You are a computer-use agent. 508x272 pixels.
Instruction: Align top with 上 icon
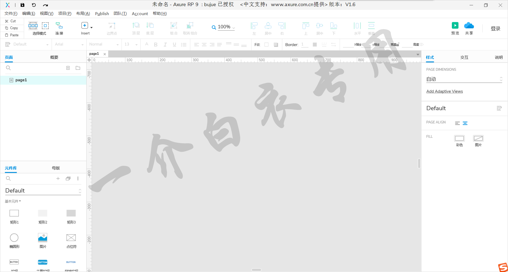[x=306, y=26]
